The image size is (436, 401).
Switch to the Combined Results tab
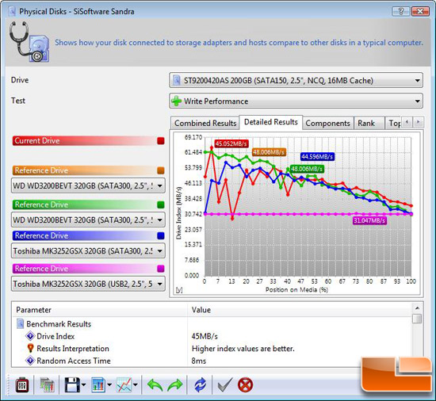tap(205, 123)
